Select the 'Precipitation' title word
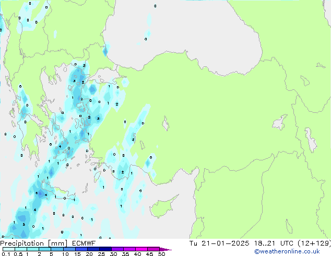The height and width of the screenshot is (256, 331). (22, 243)
